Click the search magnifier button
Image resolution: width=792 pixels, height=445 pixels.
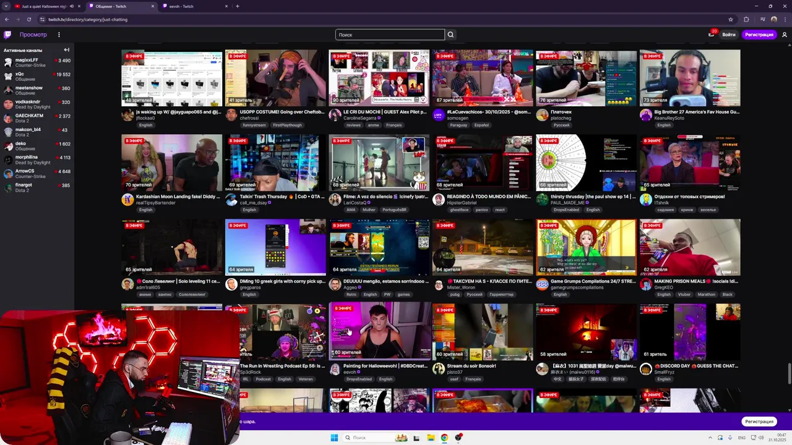pos(450,35)
